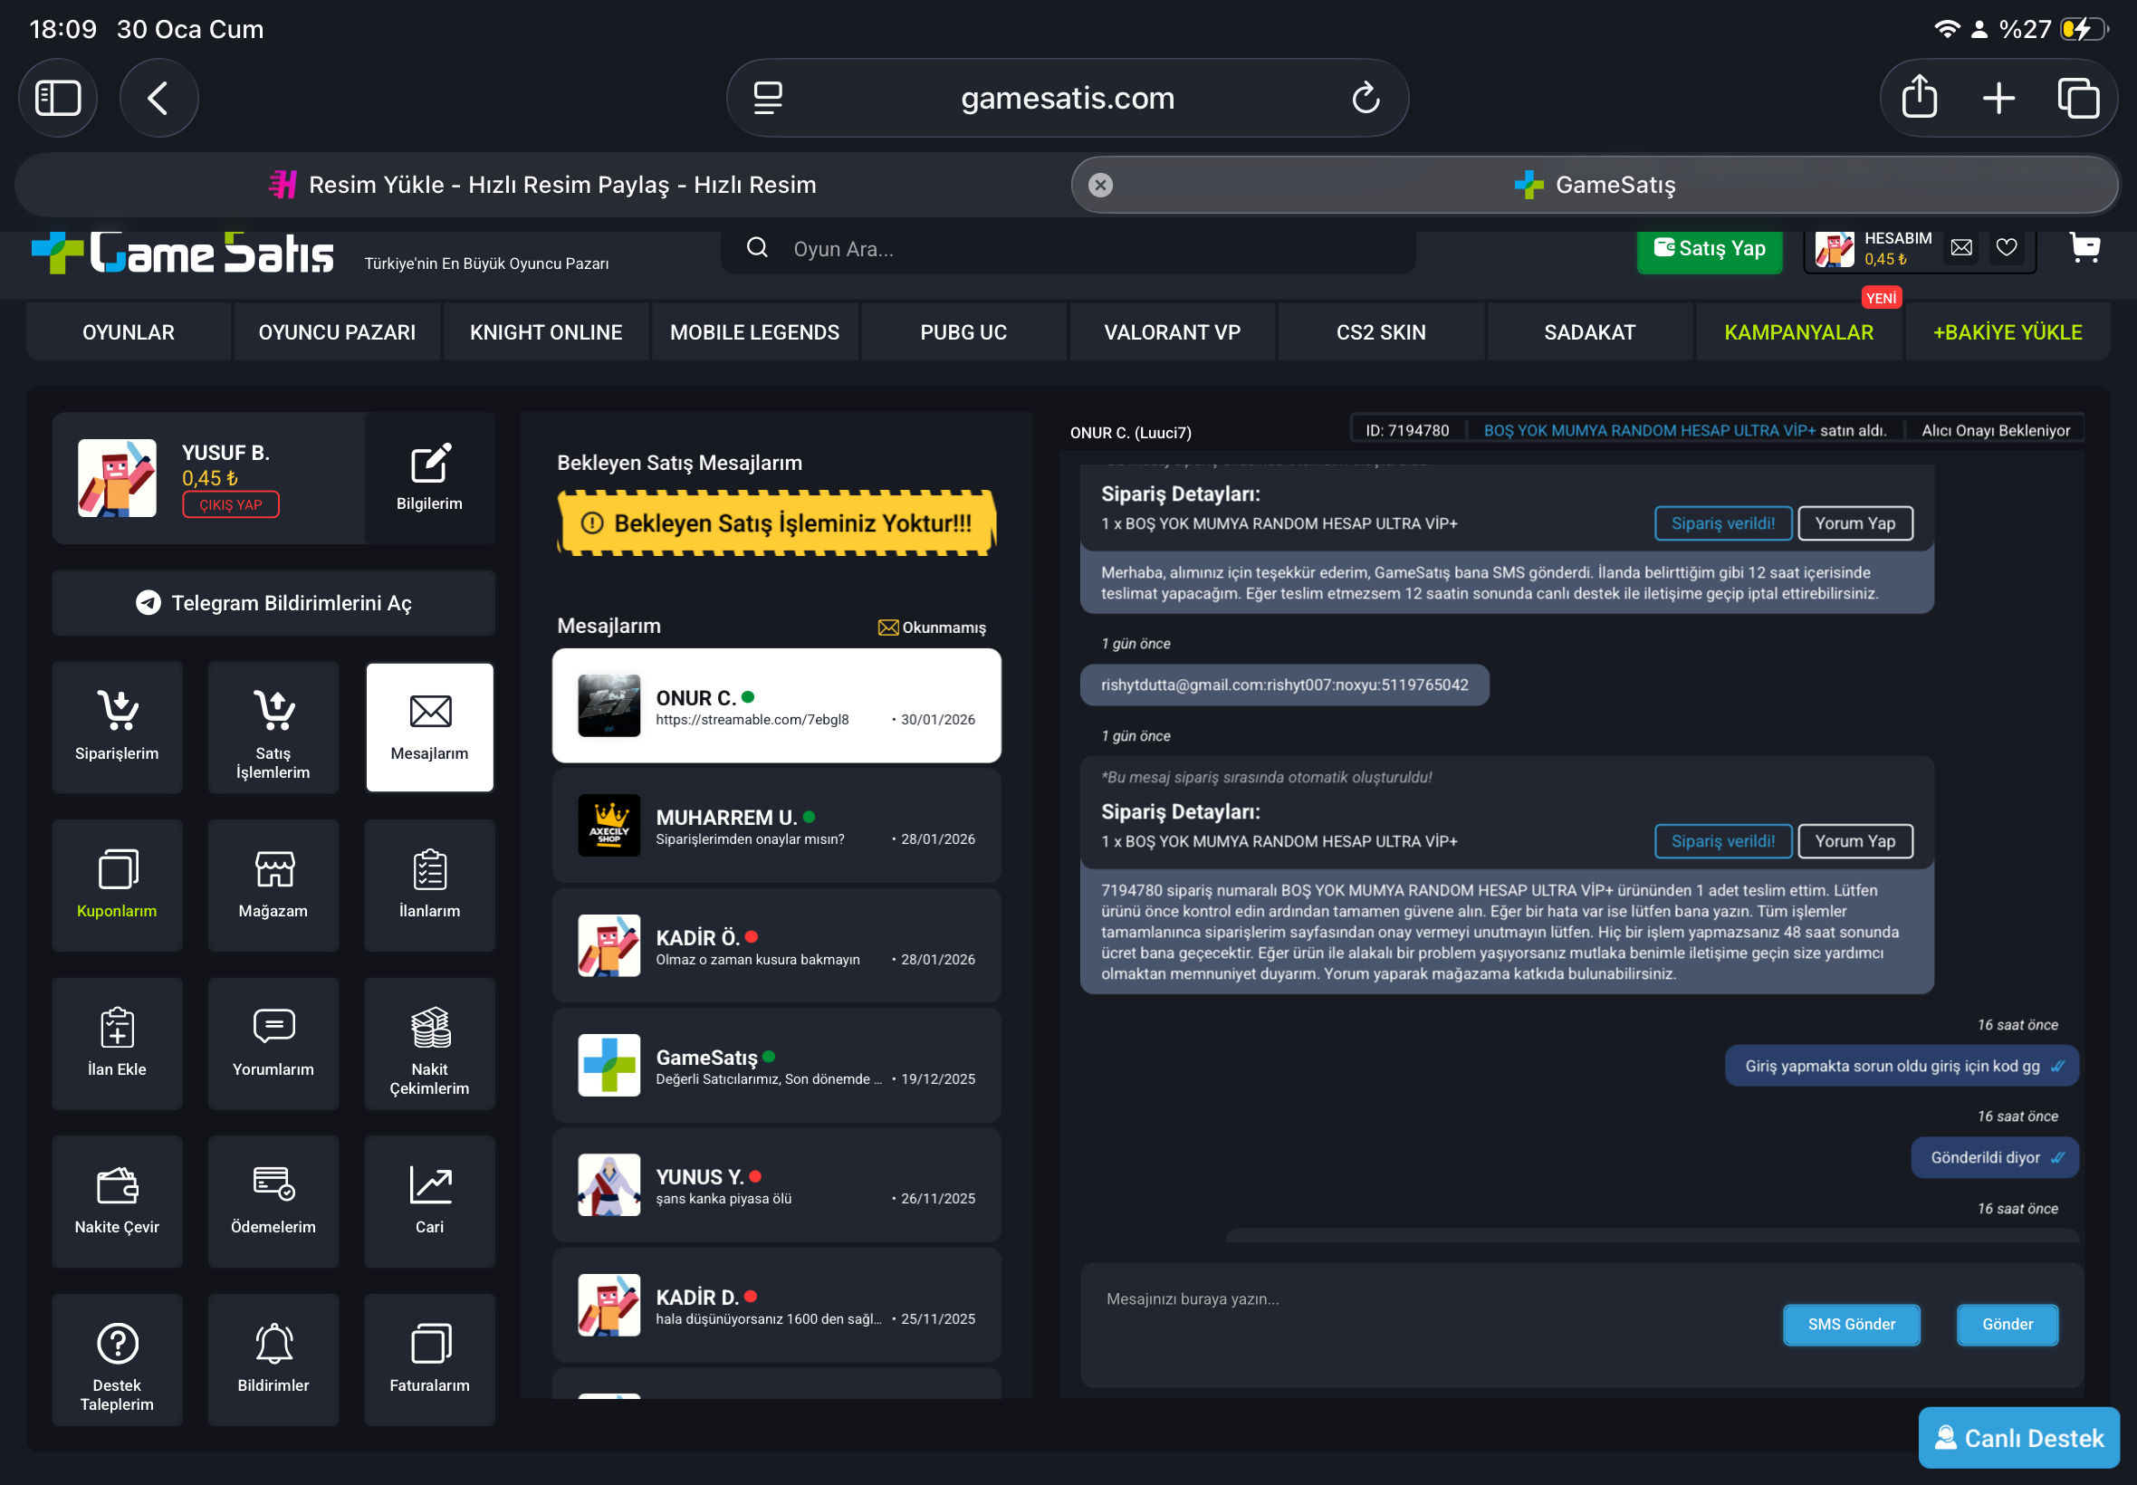Open ONUR C. conversation
The height and width of the screenshot is (1485, 2137).
point(777,705)
